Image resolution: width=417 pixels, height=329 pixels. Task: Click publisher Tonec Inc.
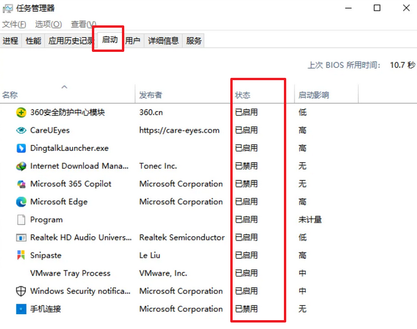click(x=158, y=166)
